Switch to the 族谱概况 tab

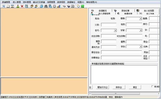101,11
